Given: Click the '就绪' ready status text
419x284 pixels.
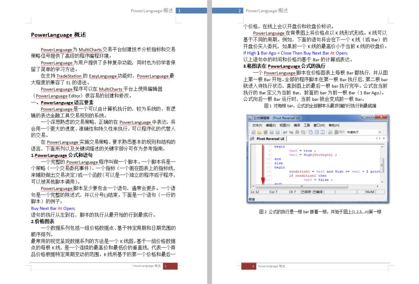Looking at the screenshot, I should pos(252,199).
